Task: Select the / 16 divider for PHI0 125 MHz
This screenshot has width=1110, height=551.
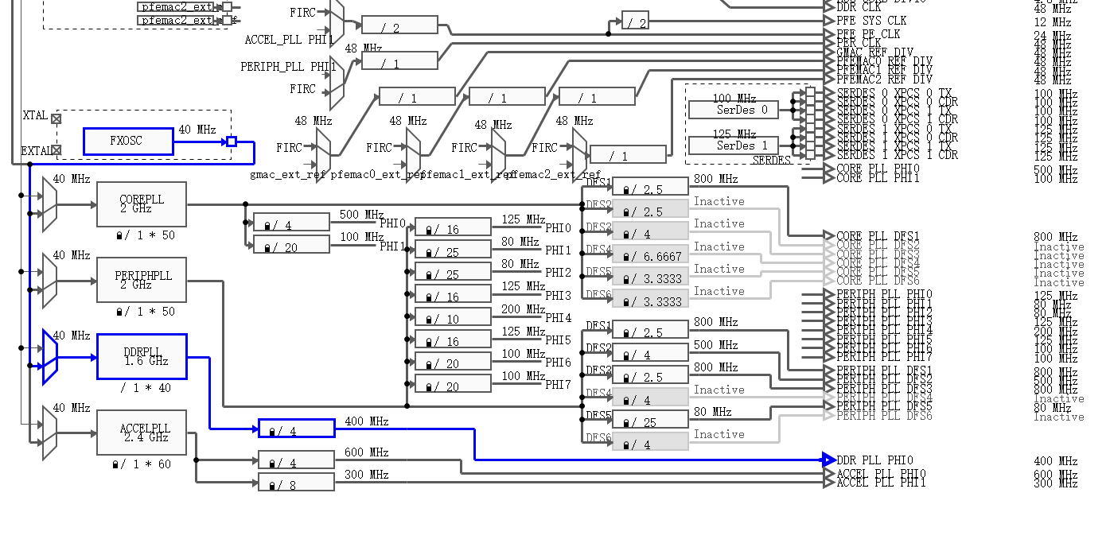Action: tap(453, 227)
